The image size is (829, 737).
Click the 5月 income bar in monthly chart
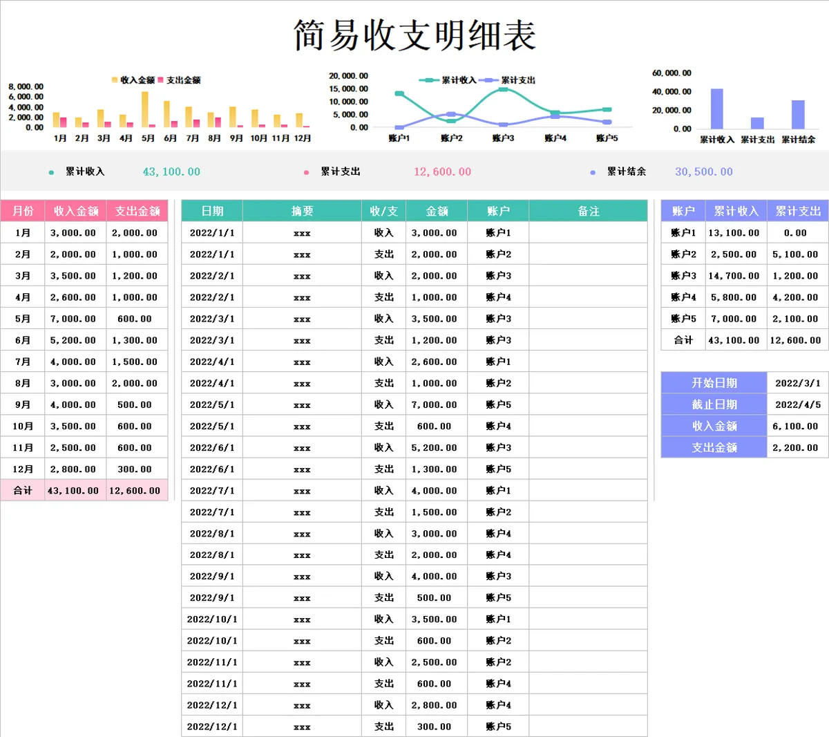(145, 109)
